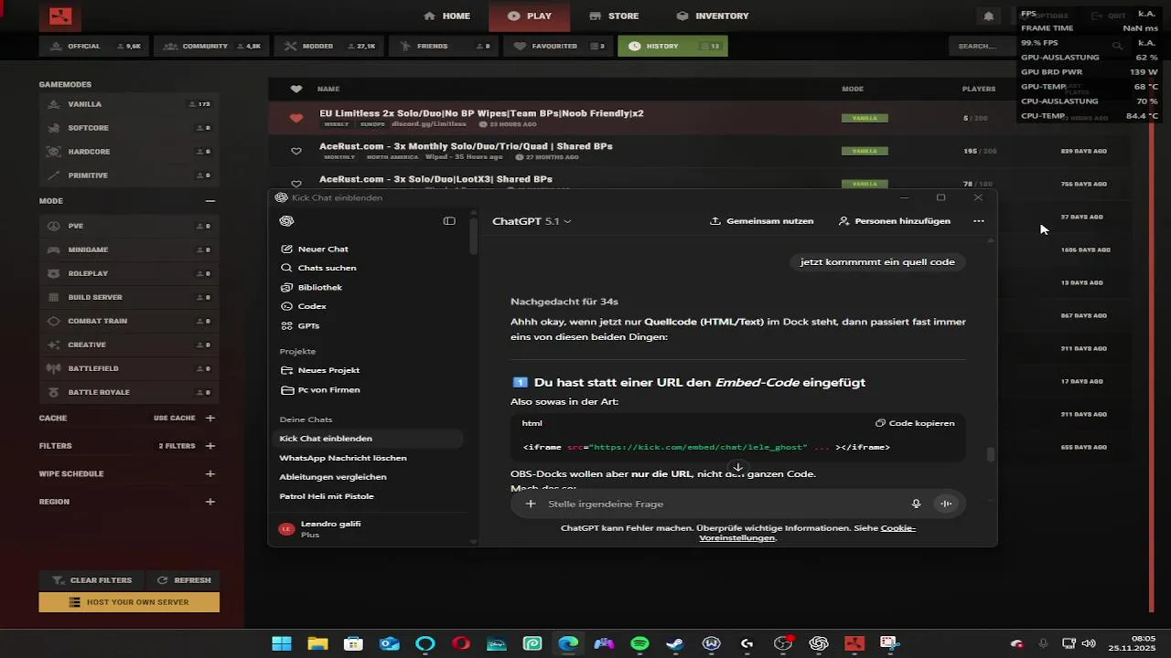Viewport: 1171px width, 658px height.
Task: Expand the REGION section
Action: tap(210, 502)
